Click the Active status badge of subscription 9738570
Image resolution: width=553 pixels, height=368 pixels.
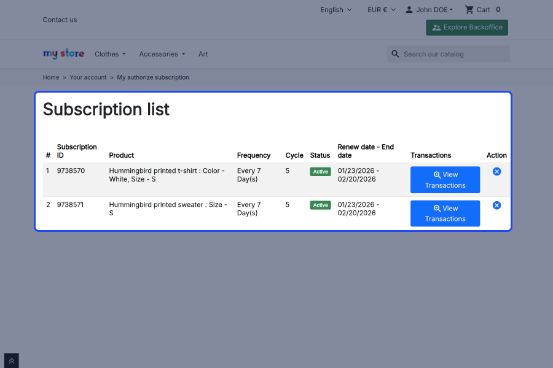click(x=320, y=172)
